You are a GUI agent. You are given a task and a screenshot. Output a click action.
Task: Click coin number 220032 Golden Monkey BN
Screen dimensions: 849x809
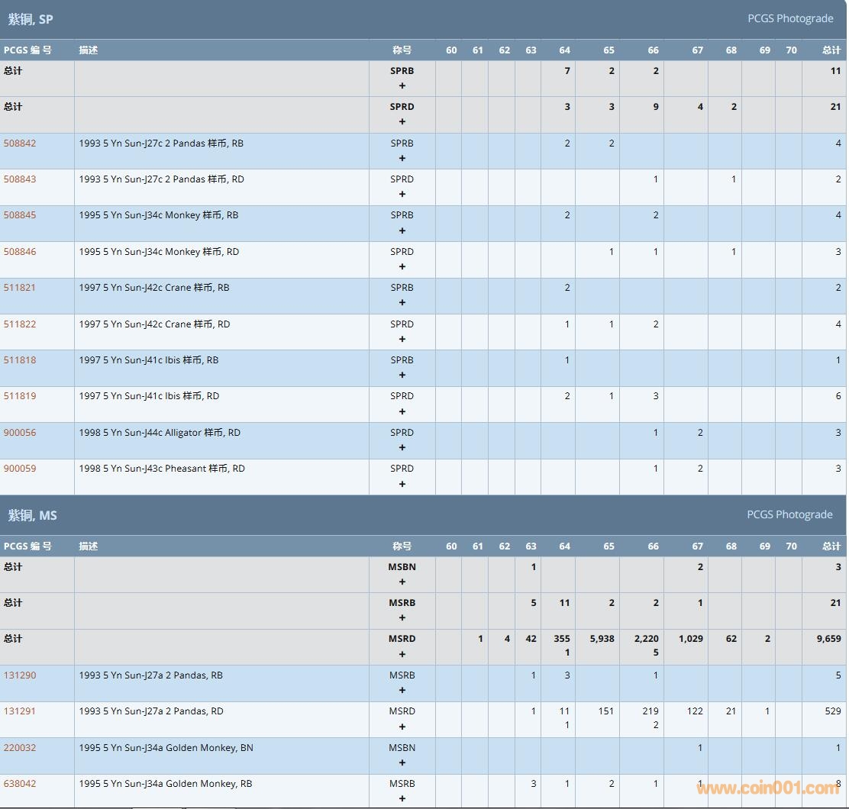coord(20,748)
